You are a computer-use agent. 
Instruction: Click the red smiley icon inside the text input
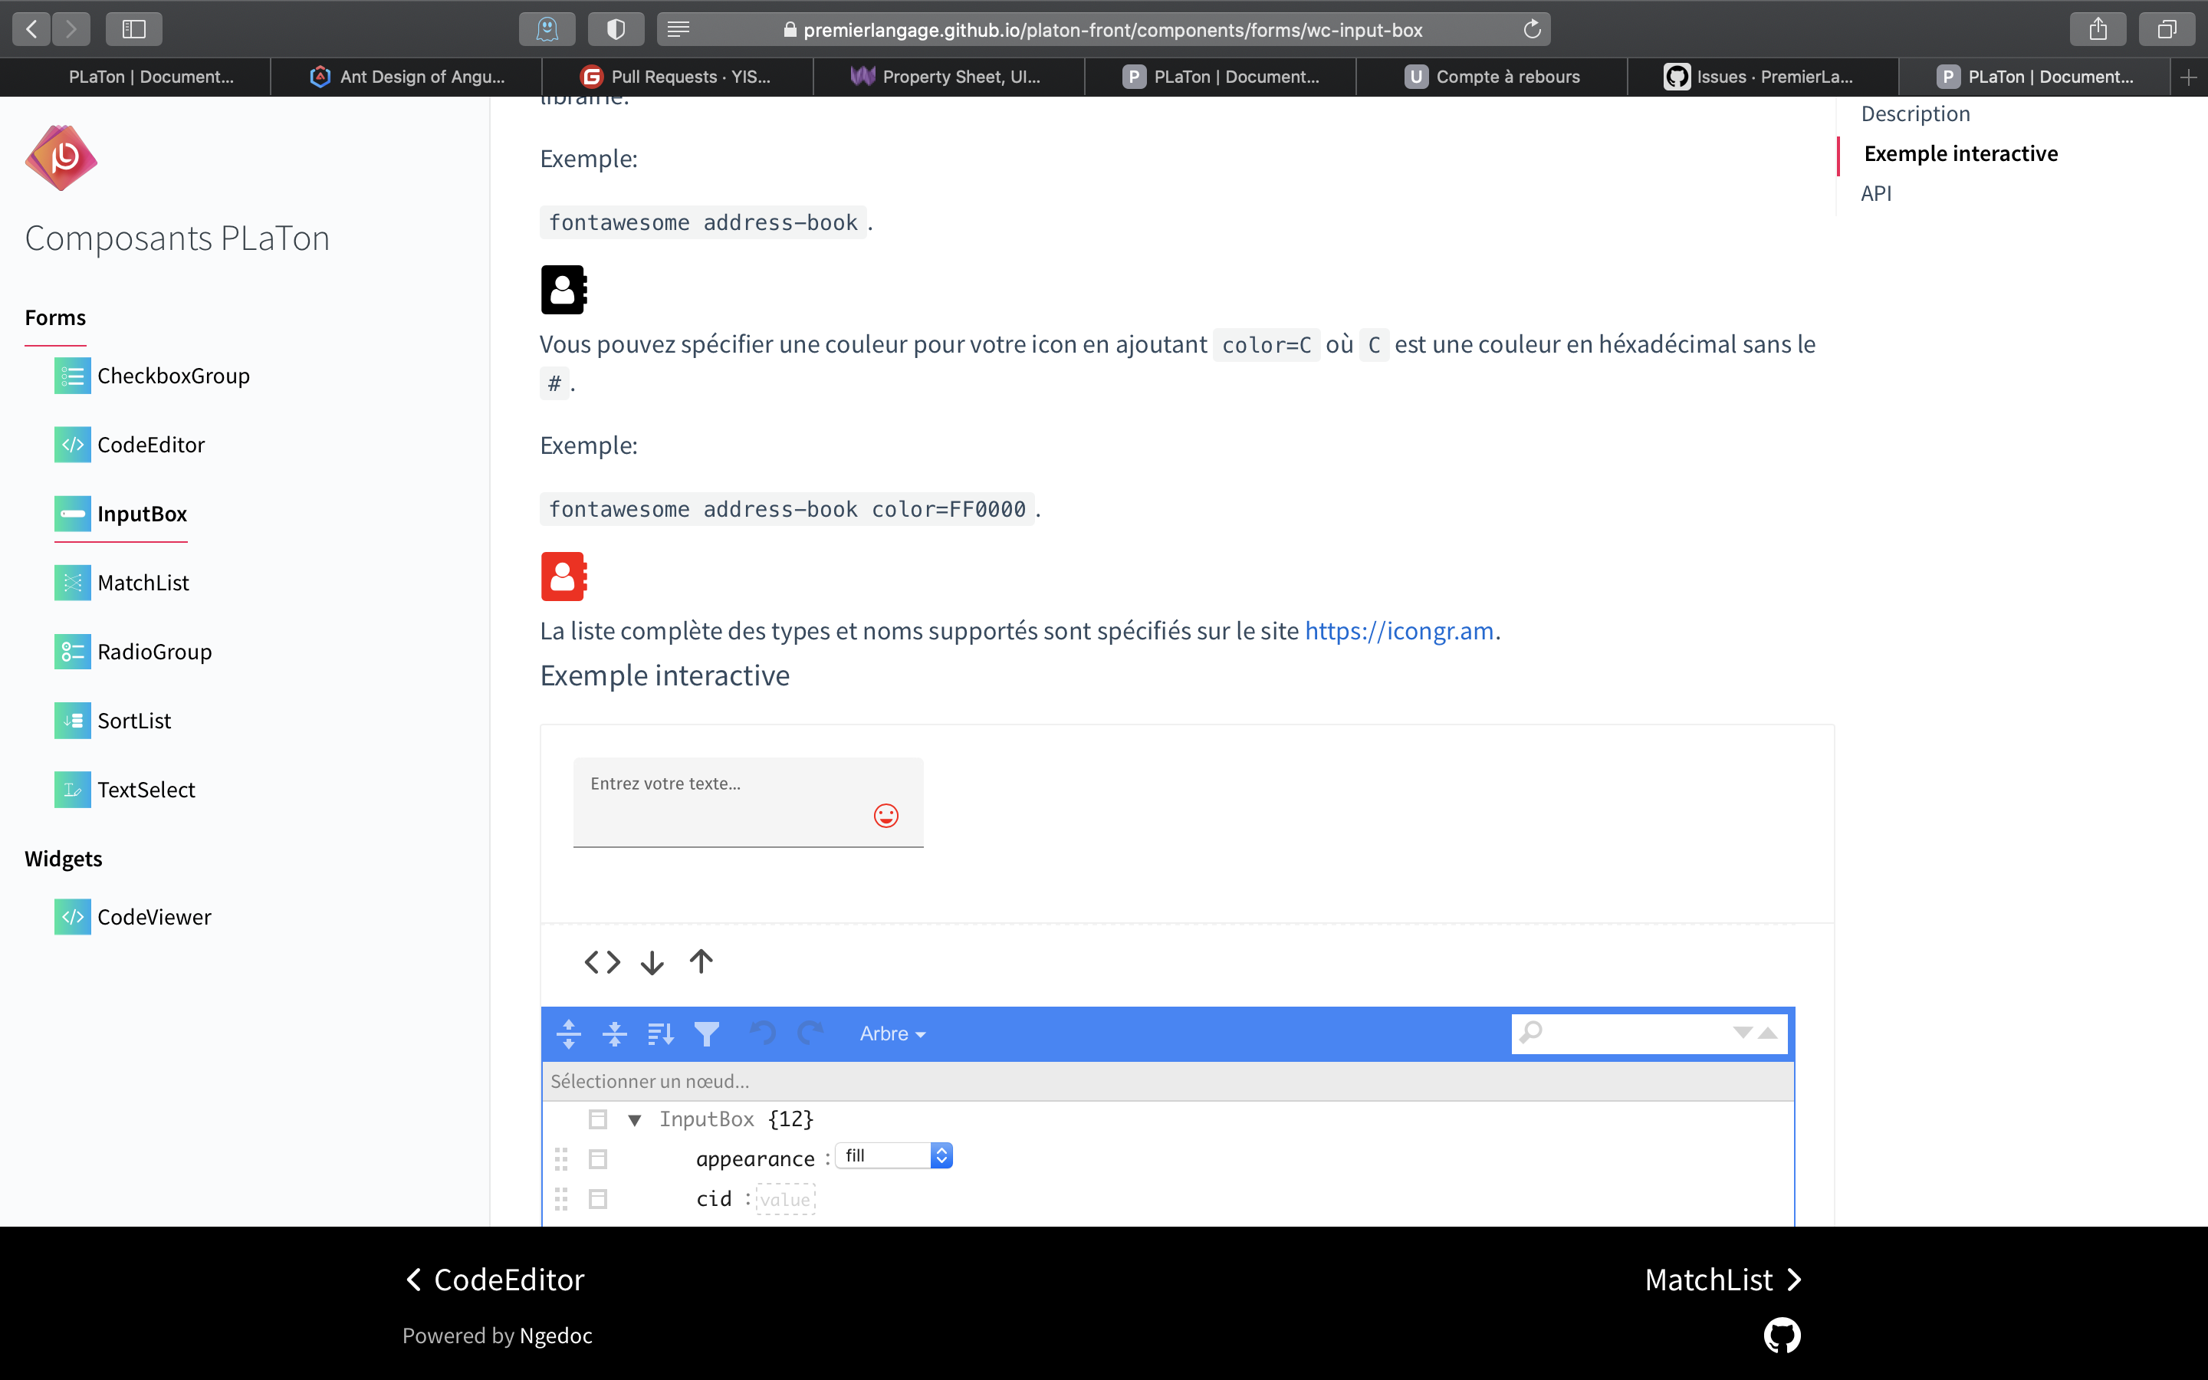[x=886, y=815]
